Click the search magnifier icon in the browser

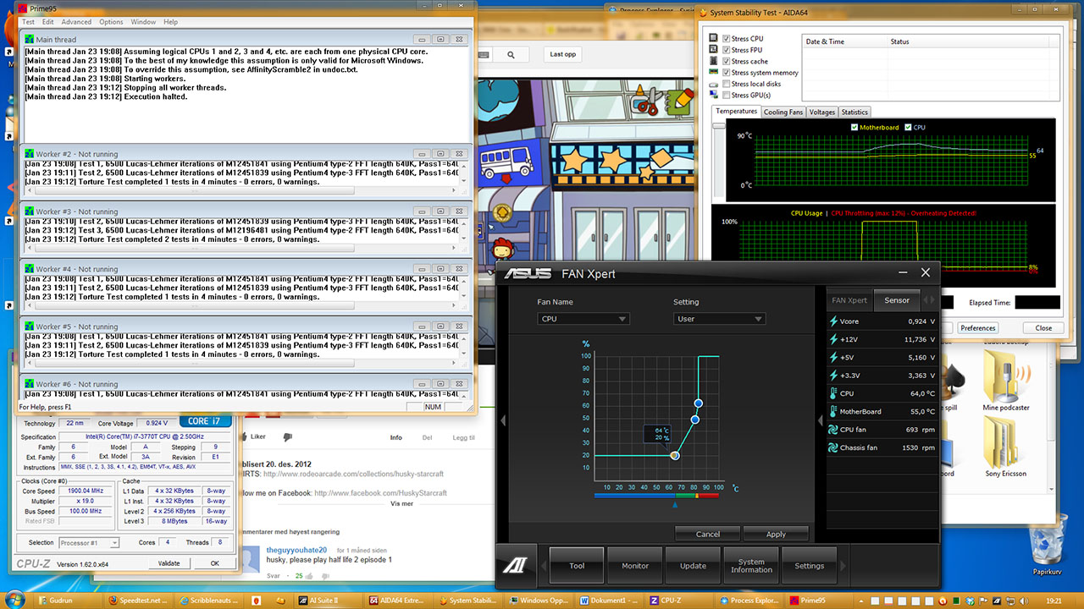512,54
